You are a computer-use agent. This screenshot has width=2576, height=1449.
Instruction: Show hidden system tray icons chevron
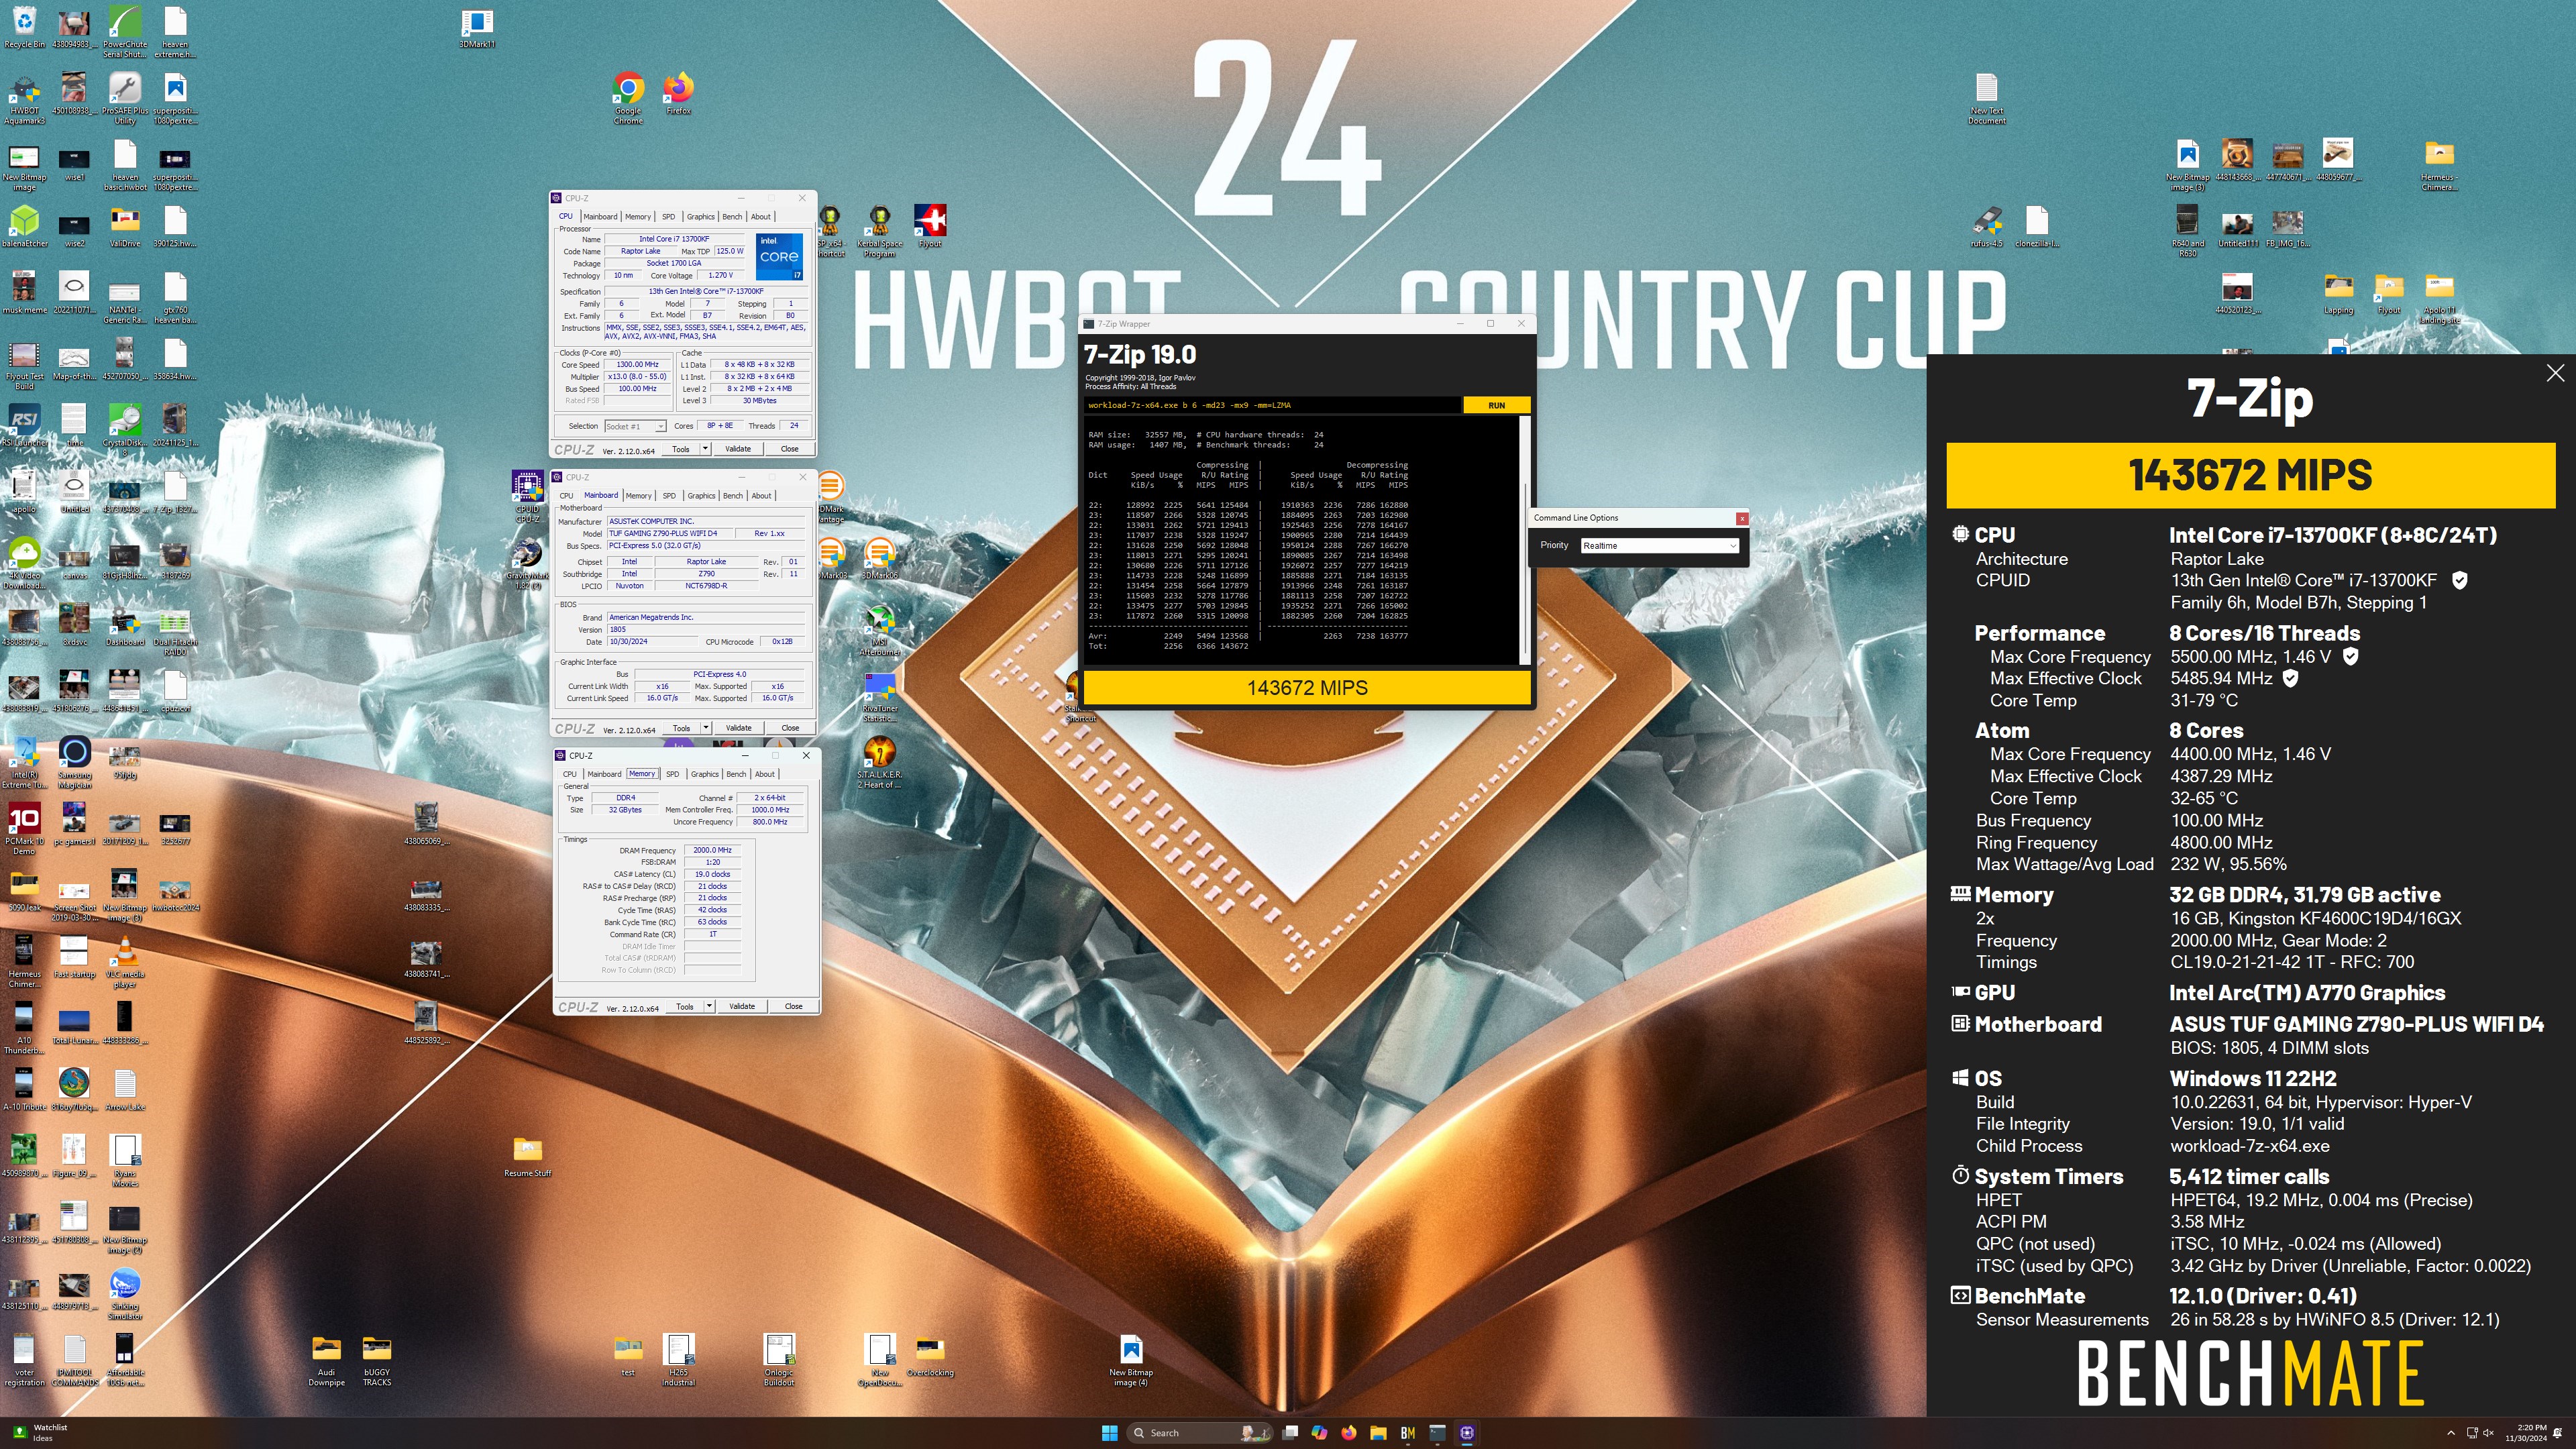(x=2451, y=1433)
